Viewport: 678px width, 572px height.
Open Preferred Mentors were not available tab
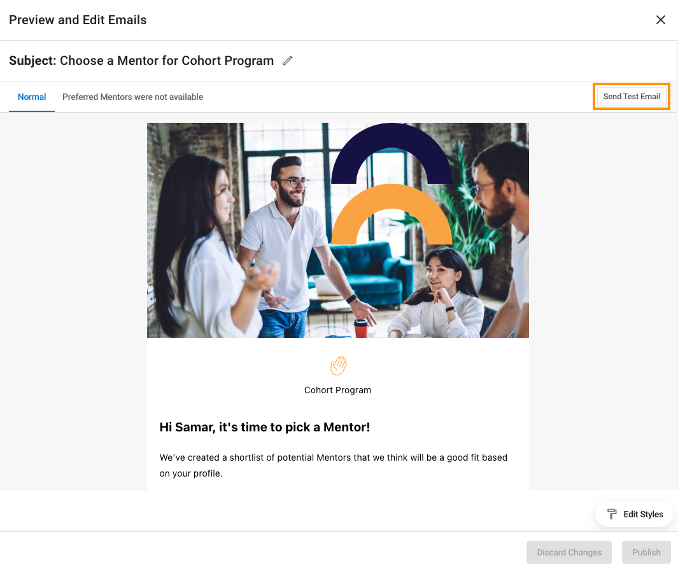click(x=133, y=97)
